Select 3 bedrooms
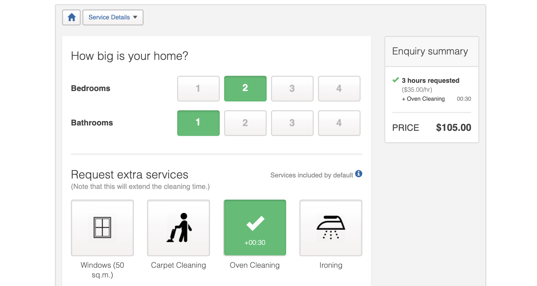The height and width of the screenshot is (286, 537). pos(292,89)
